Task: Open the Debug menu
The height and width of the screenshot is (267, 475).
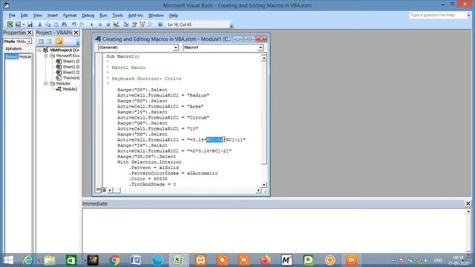Action: tap(88, 15)
